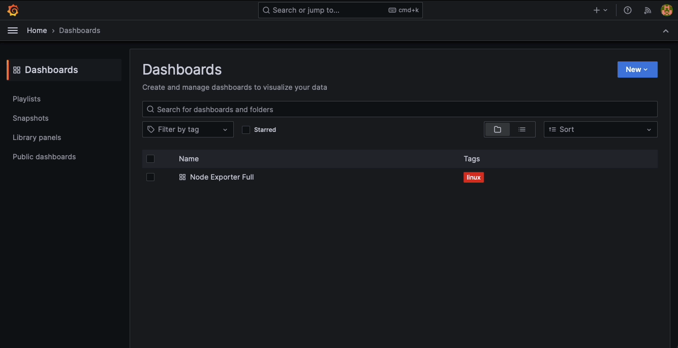Select the Node Exporter Full row checkbox
This screenshot has width=678, height=348.
click(150, 177)
